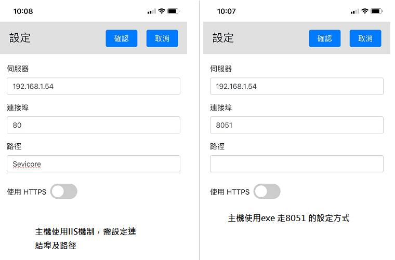395x260 pixels.
Task: Enable 使用 HTTPS switch on the 8051 settings screen
Action: [267, 191]
